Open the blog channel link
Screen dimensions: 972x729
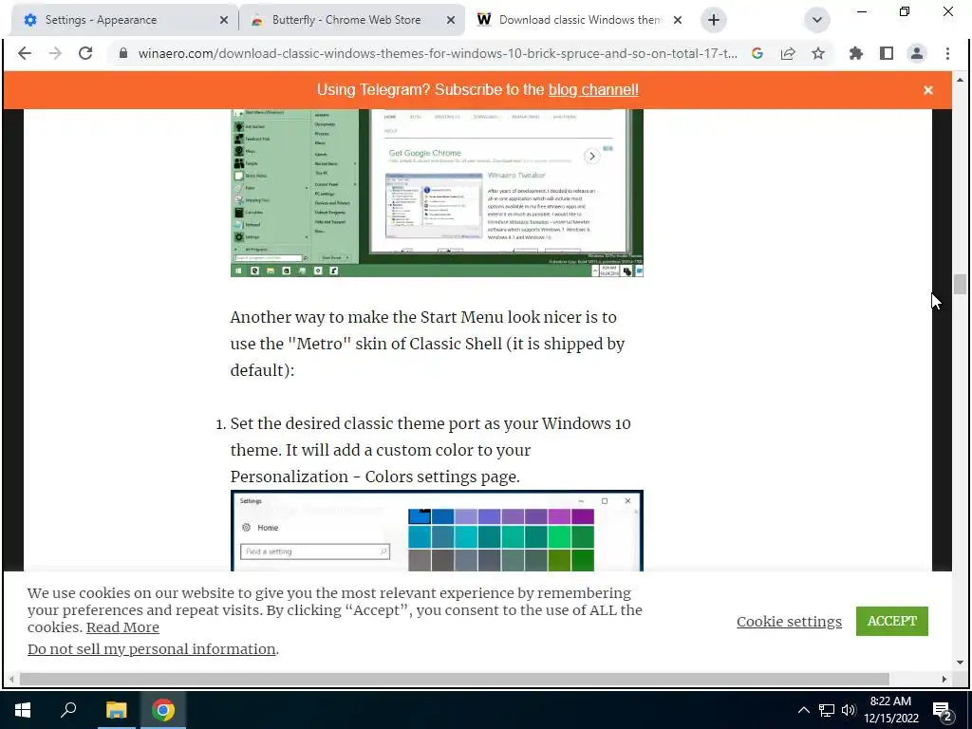coord(593,89)
